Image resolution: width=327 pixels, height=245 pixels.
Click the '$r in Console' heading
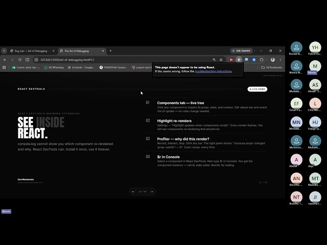click(168, 157)
